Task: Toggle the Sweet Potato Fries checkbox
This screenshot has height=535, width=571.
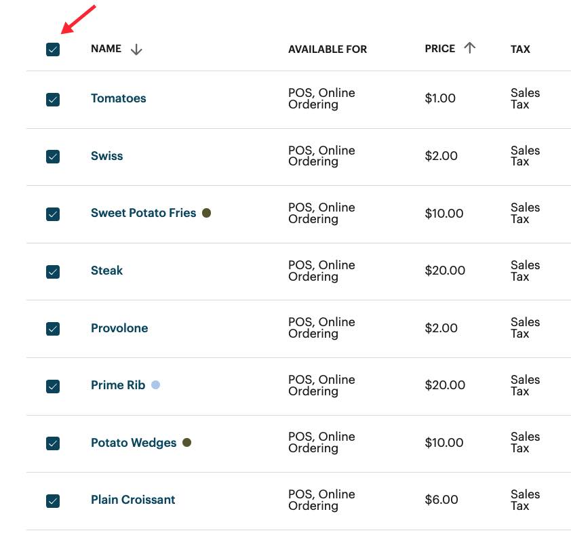Action: [x=53, y=214]
